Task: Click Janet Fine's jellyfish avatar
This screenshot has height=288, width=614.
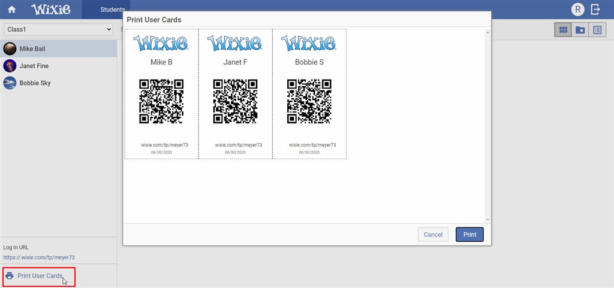Action: click(x=10, y=66)
